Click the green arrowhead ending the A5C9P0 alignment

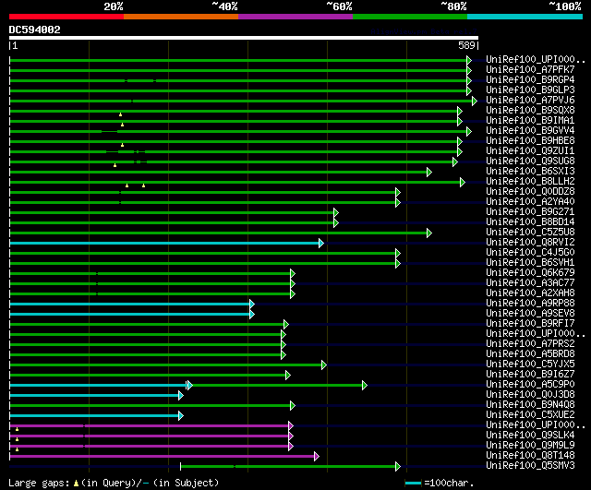(x=365, y=386)
